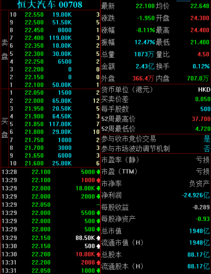Image resolution: width=211 pixels, height=274 pixels.
Task: Click the 最新 latest price 22.100
Action: pos(145,6)
